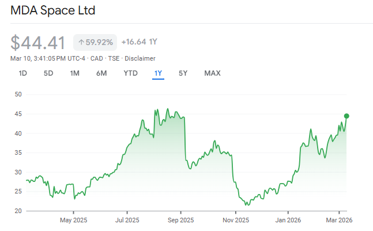Select the 1D time range tab
Viewport: 373px width, 231px height.
tap(23, 73)
